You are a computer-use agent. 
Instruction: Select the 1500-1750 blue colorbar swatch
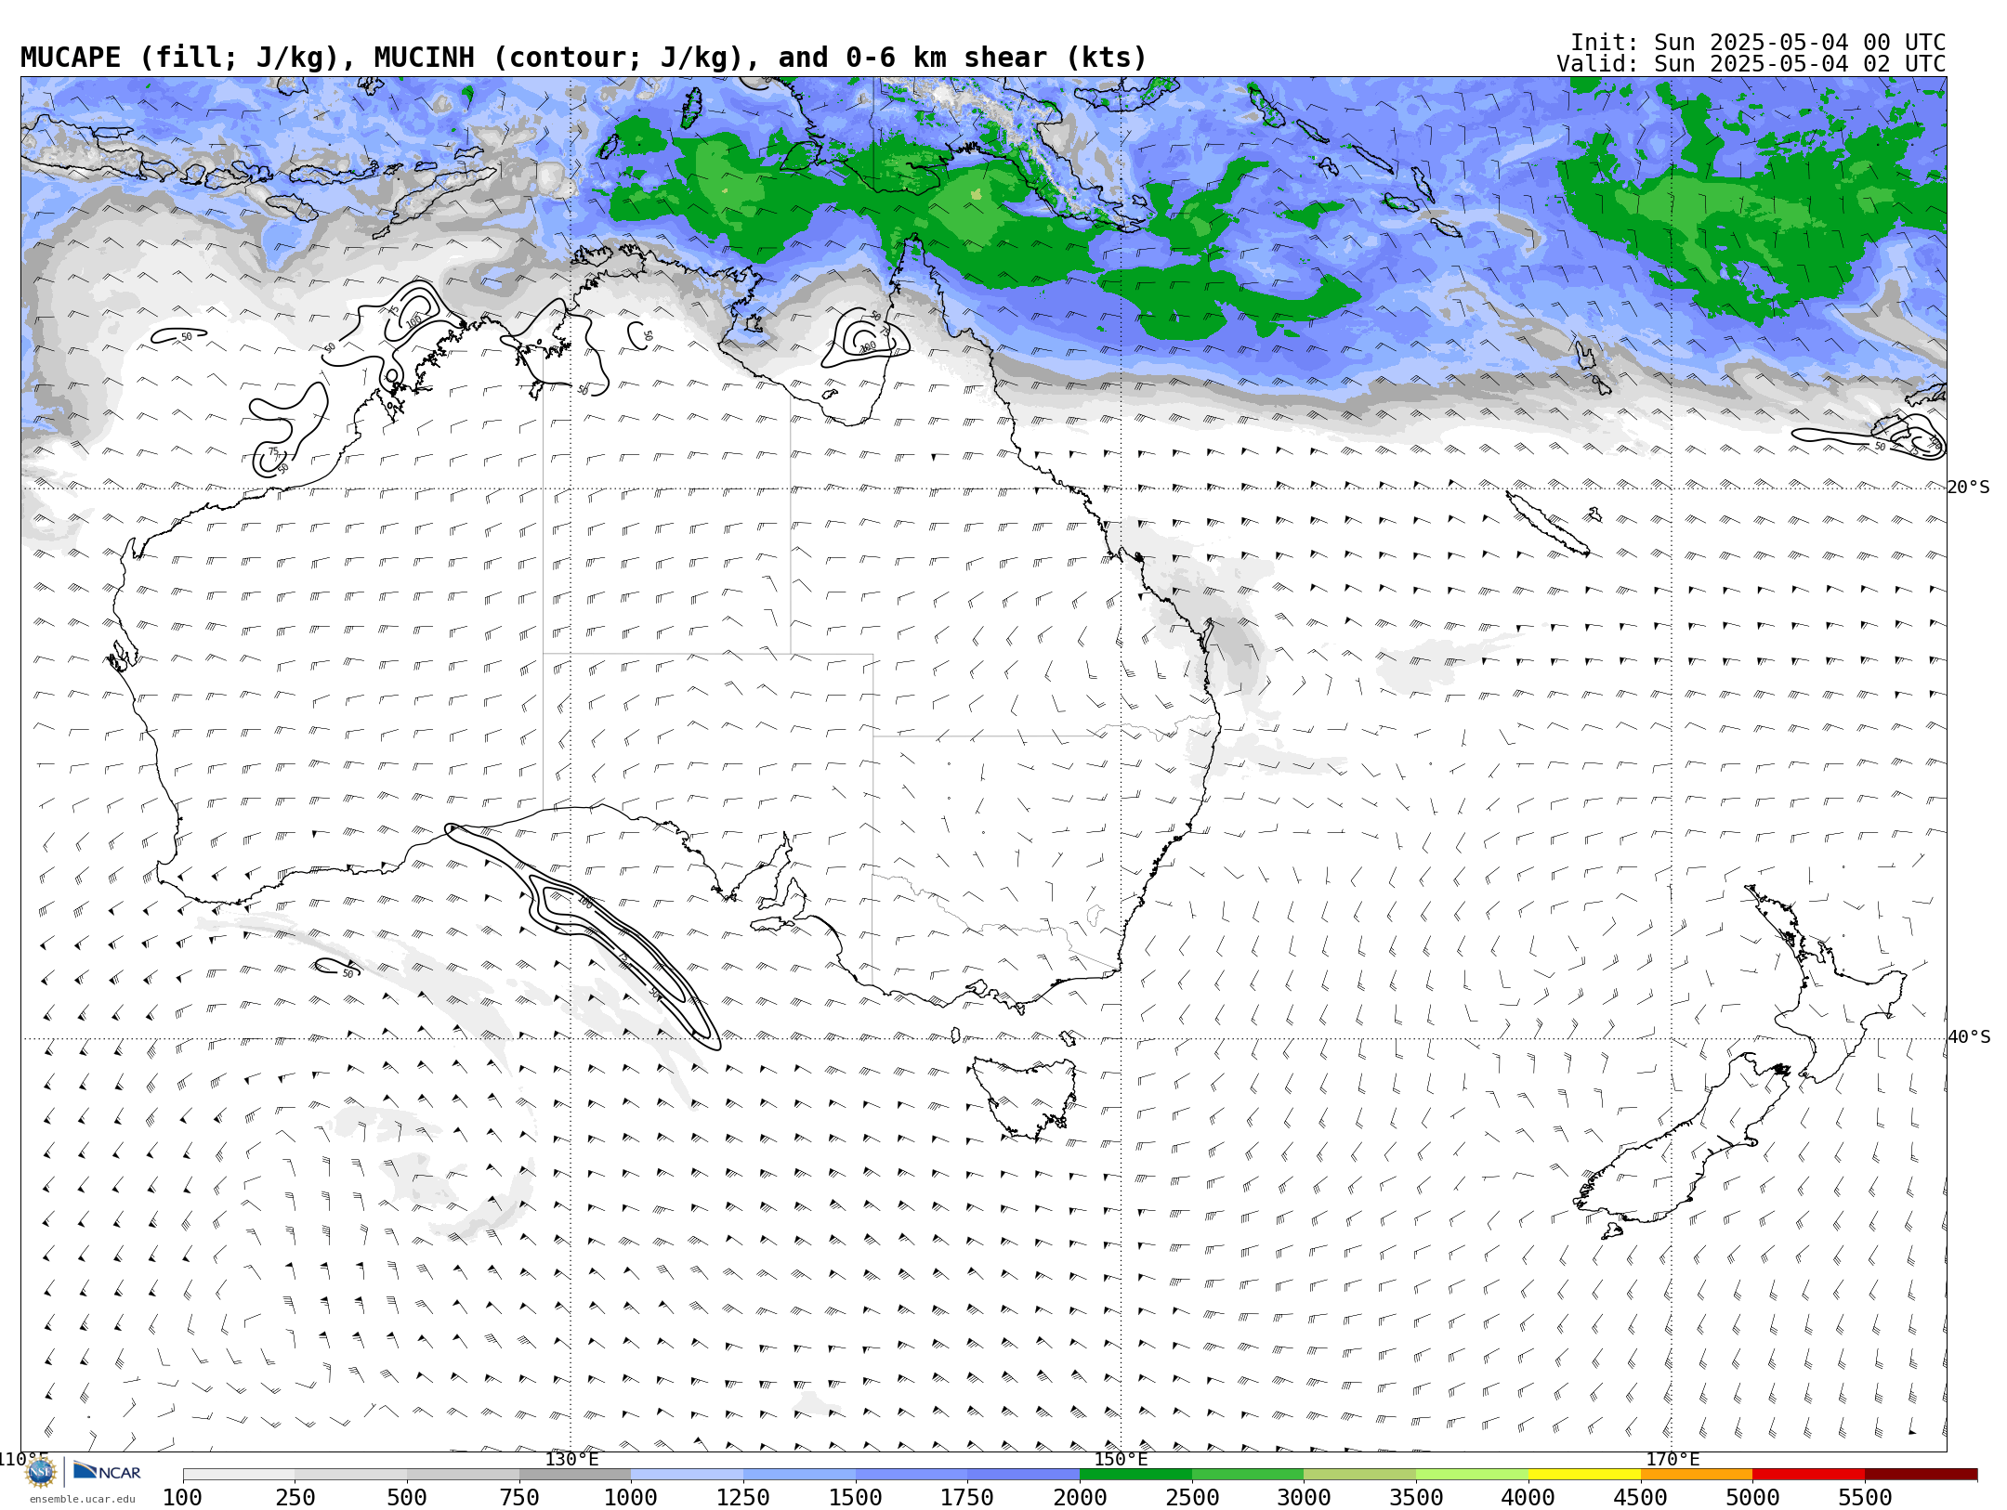[x=912, y=1475]
